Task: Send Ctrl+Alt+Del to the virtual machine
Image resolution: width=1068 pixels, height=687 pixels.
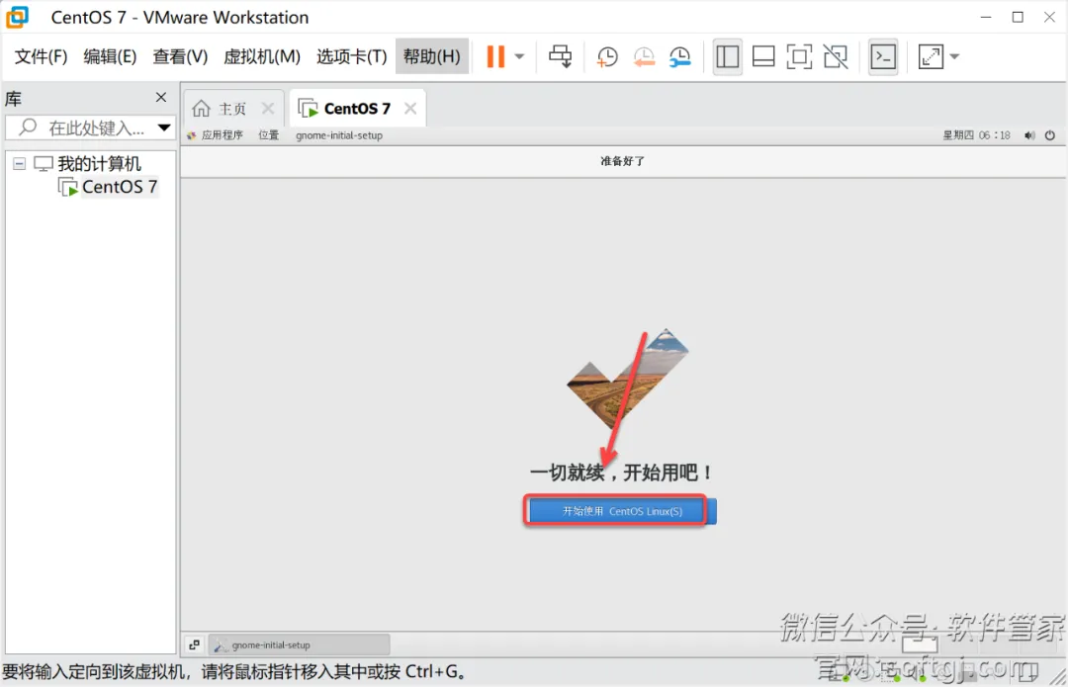Action: point(561,56)
